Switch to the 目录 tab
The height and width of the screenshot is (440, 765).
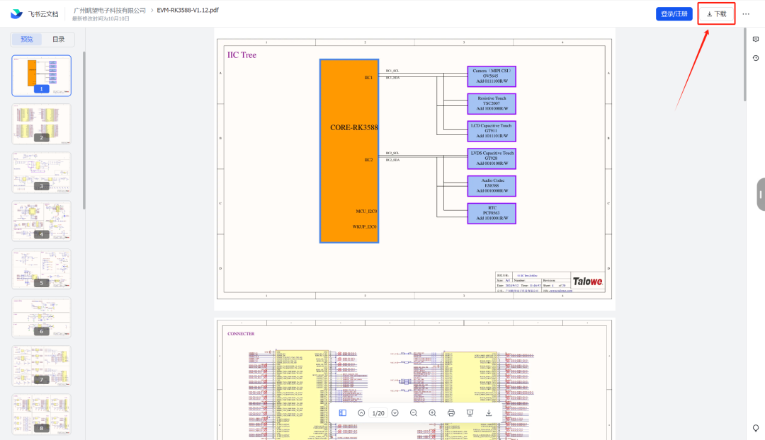coord(58,40)
